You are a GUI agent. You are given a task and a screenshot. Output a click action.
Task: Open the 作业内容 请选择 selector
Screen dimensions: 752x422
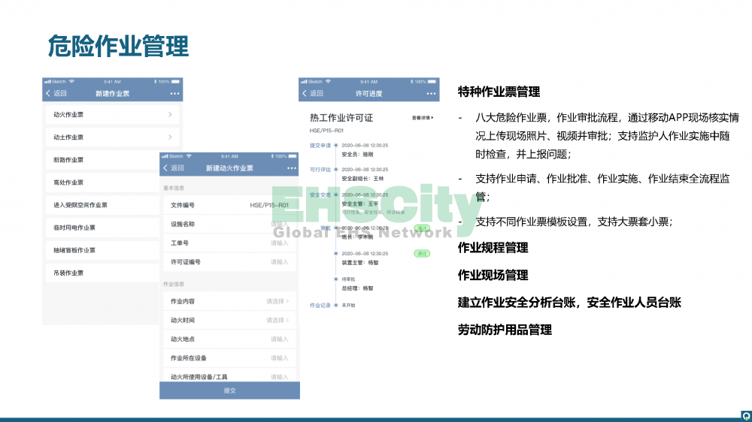(277, 301)
